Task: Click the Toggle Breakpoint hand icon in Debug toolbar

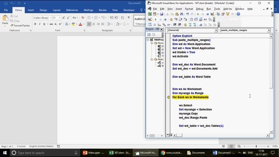Action: tap(171, 19)
